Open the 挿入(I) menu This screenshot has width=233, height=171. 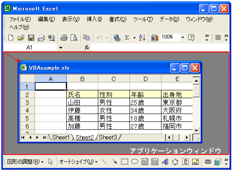(94, 19)
